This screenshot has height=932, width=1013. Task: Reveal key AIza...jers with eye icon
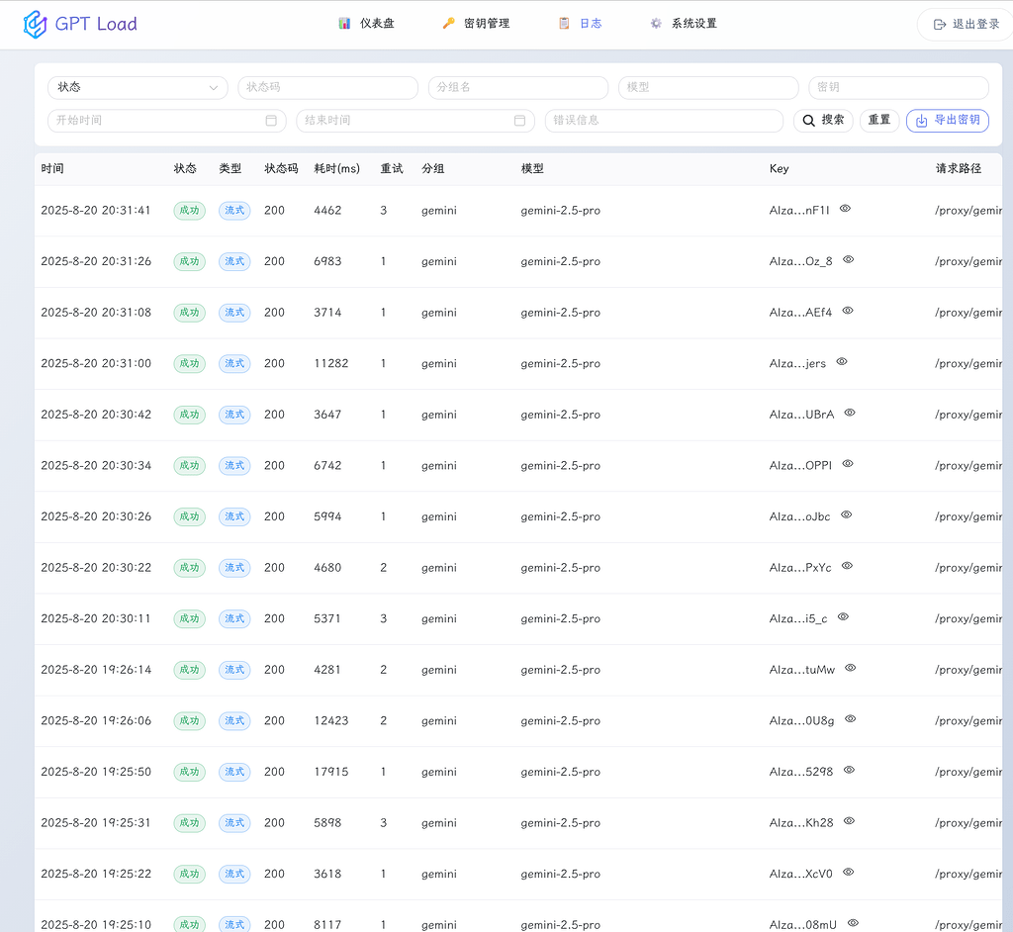[842, 362]
